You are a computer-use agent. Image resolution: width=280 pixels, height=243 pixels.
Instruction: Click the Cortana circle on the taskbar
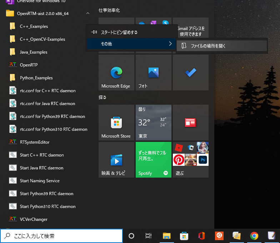click(x=131, y=236)
